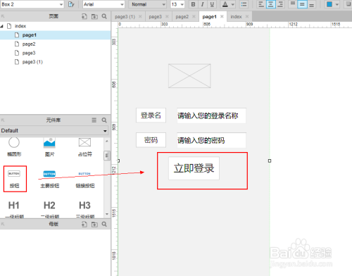Align text to middle vertically

coord(302,4)
